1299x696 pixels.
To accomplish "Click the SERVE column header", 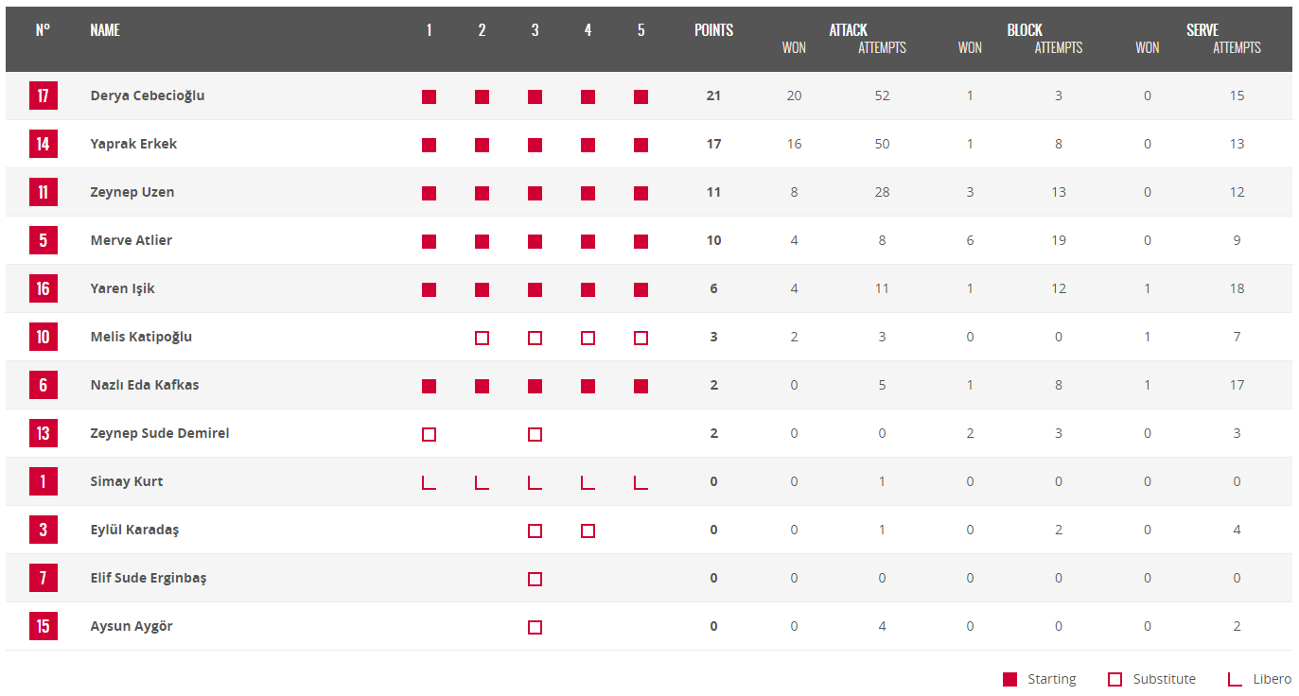I will pos(1202,30).
